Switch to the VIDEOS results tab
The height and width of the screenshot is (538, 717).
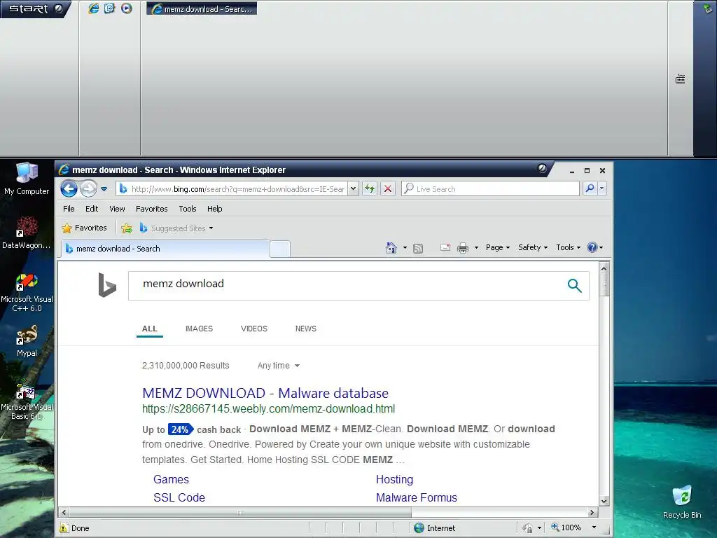(253, 329)
